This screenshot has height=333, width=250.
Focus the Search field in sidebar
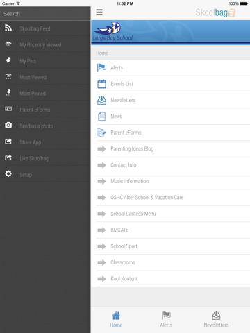click(x=45, y=14)
